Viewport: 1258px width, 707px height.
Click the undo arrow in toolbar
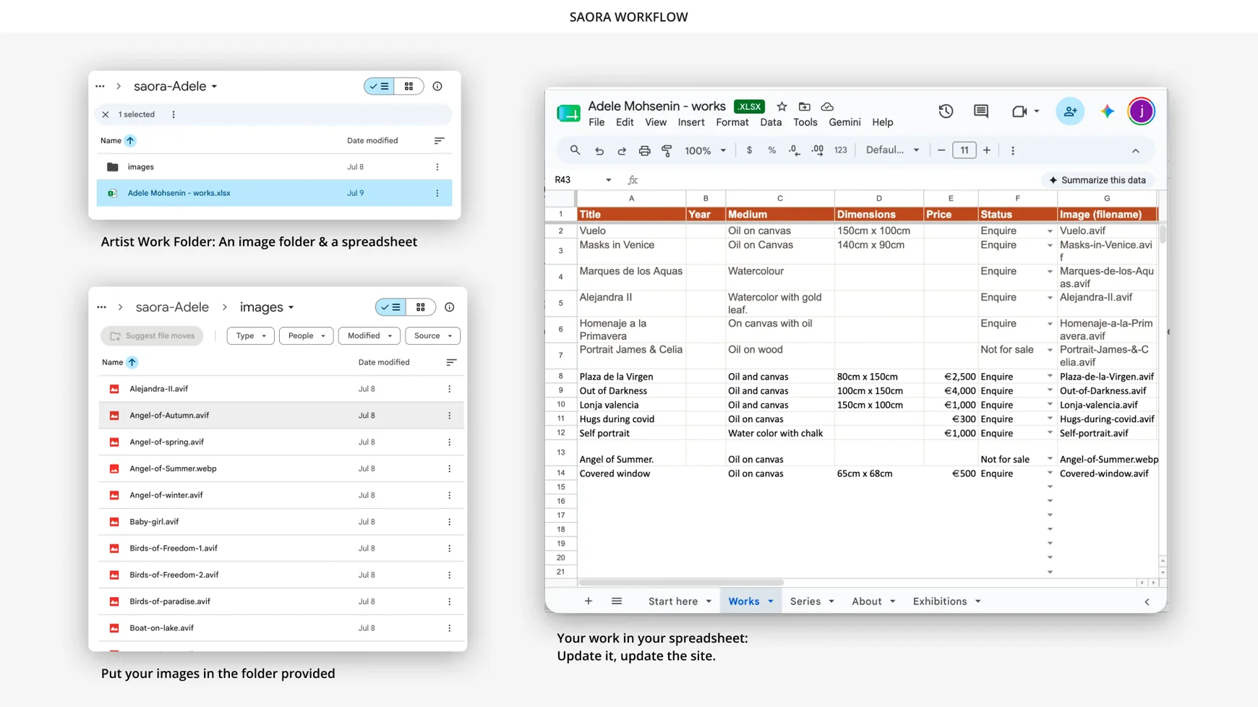click(599, 150)
